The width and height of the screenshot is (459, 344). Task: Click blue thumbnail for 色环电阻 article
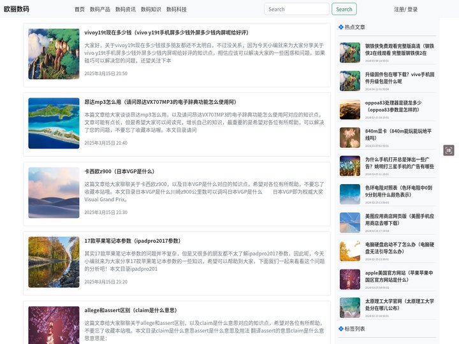[x=350, y=194]
